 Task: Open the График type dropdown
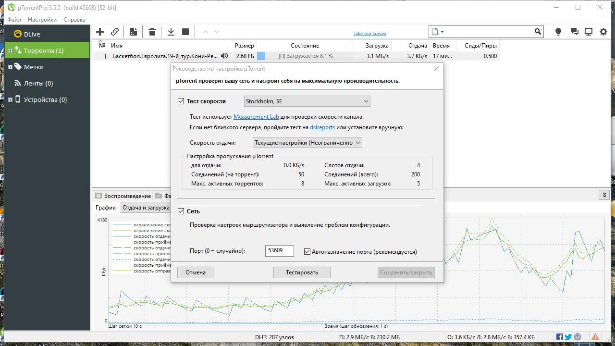(x=146, y=208)
